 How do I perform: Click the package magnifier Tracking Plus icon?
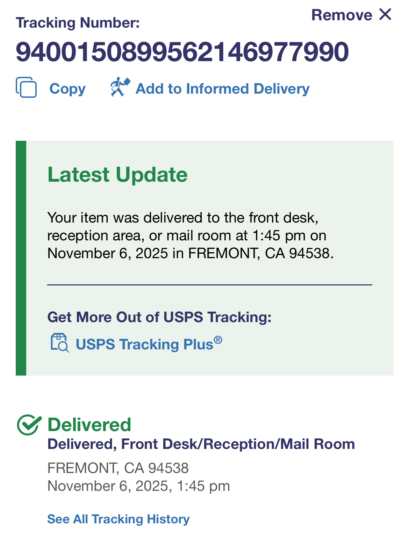[59, 343]
